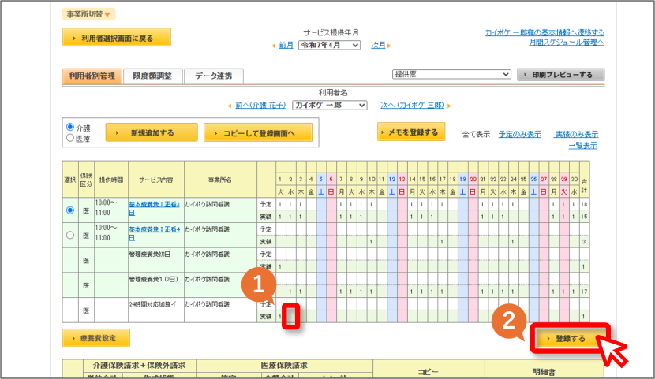Click the 次月 next month arrow icon
This screenshot has width=655, height=379.
click(x=389, y=46)
